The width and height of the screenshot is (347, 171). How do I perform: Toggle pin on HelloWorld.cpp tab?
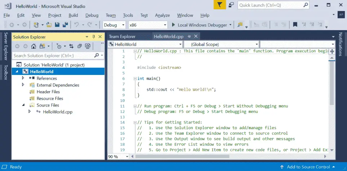click(189, 37)
